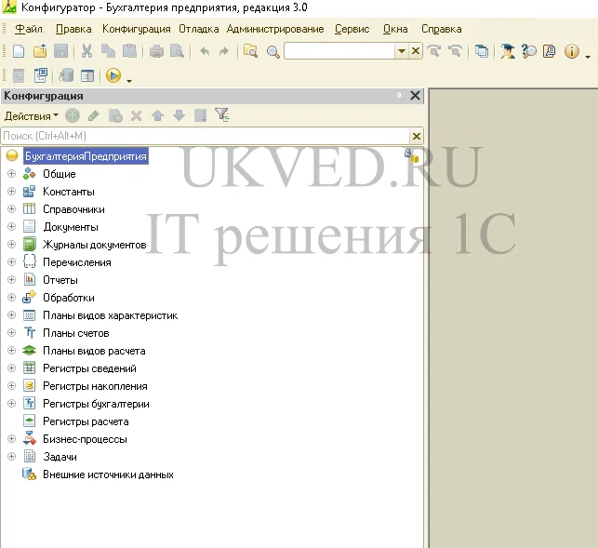The width and height of the screenshot is (598, 548).
Task: Select БухгалтерияПредприятия root node
Action: pos(86,156)
